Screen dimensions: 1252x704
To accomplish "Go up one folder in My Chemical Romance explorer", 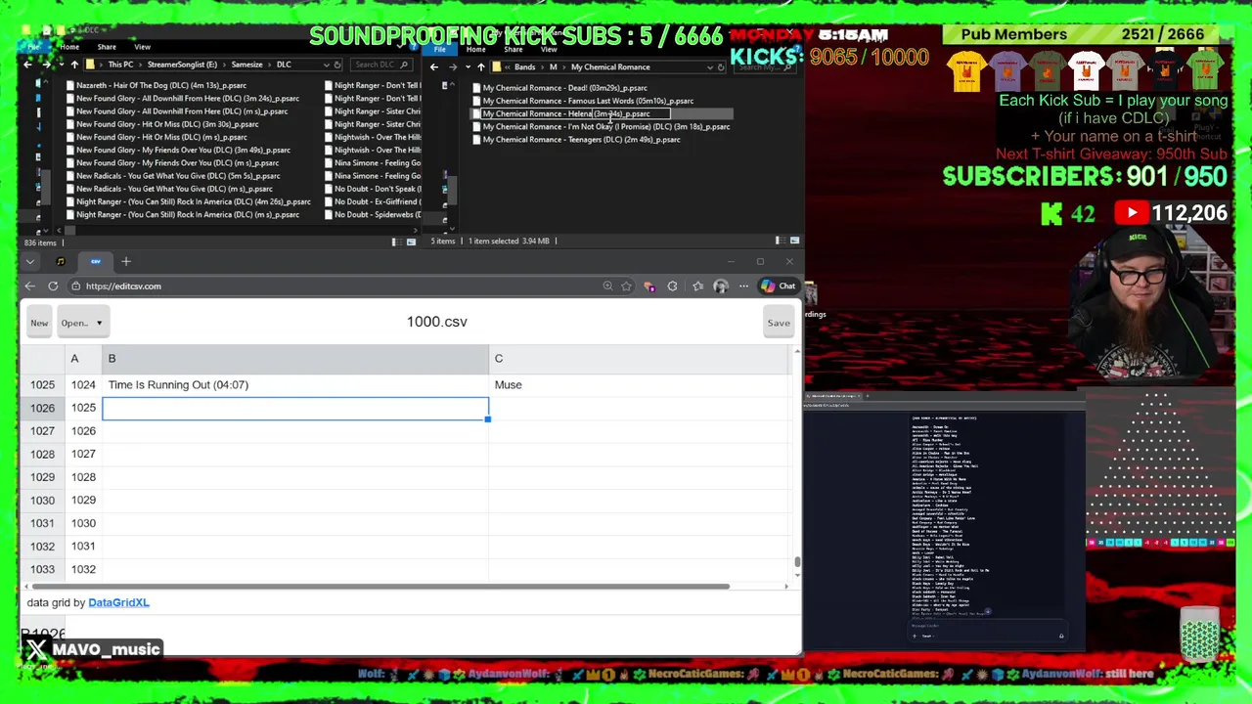I will click(480, 67).
